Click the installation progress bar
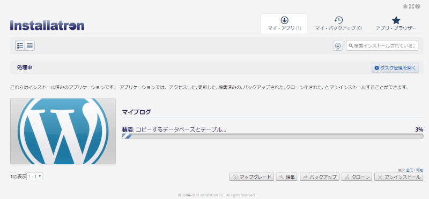The width and height of the screenshot is (429, 199). (272, 136)
